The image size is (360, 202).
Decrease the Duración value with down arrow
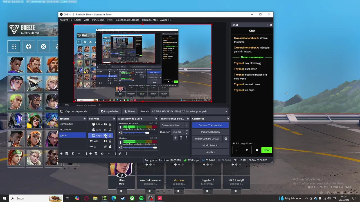click(x=187, y=133)
